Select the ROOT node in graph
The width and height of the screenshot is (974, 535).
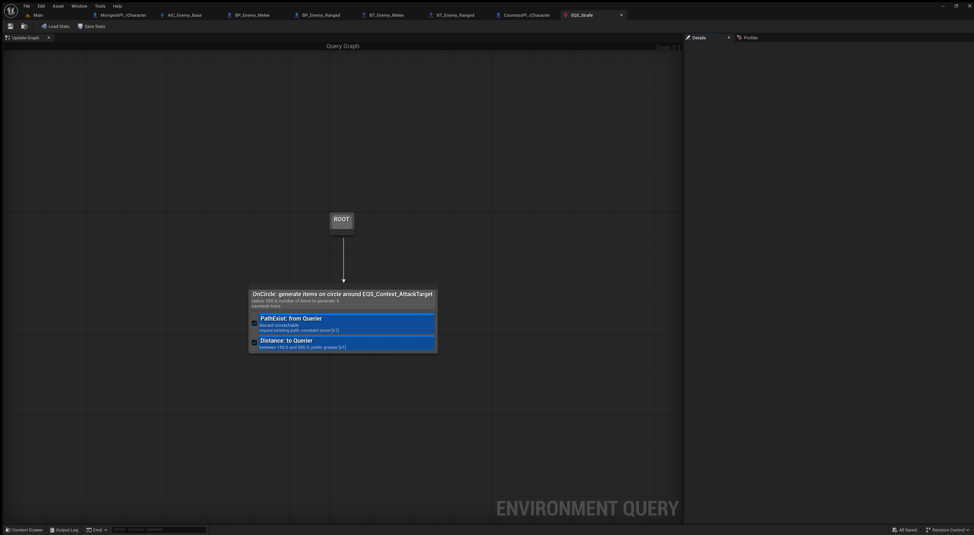tap(341, 220)
